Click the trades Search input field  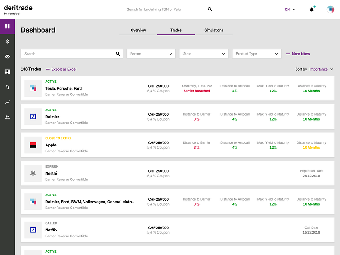click(68, 54)
